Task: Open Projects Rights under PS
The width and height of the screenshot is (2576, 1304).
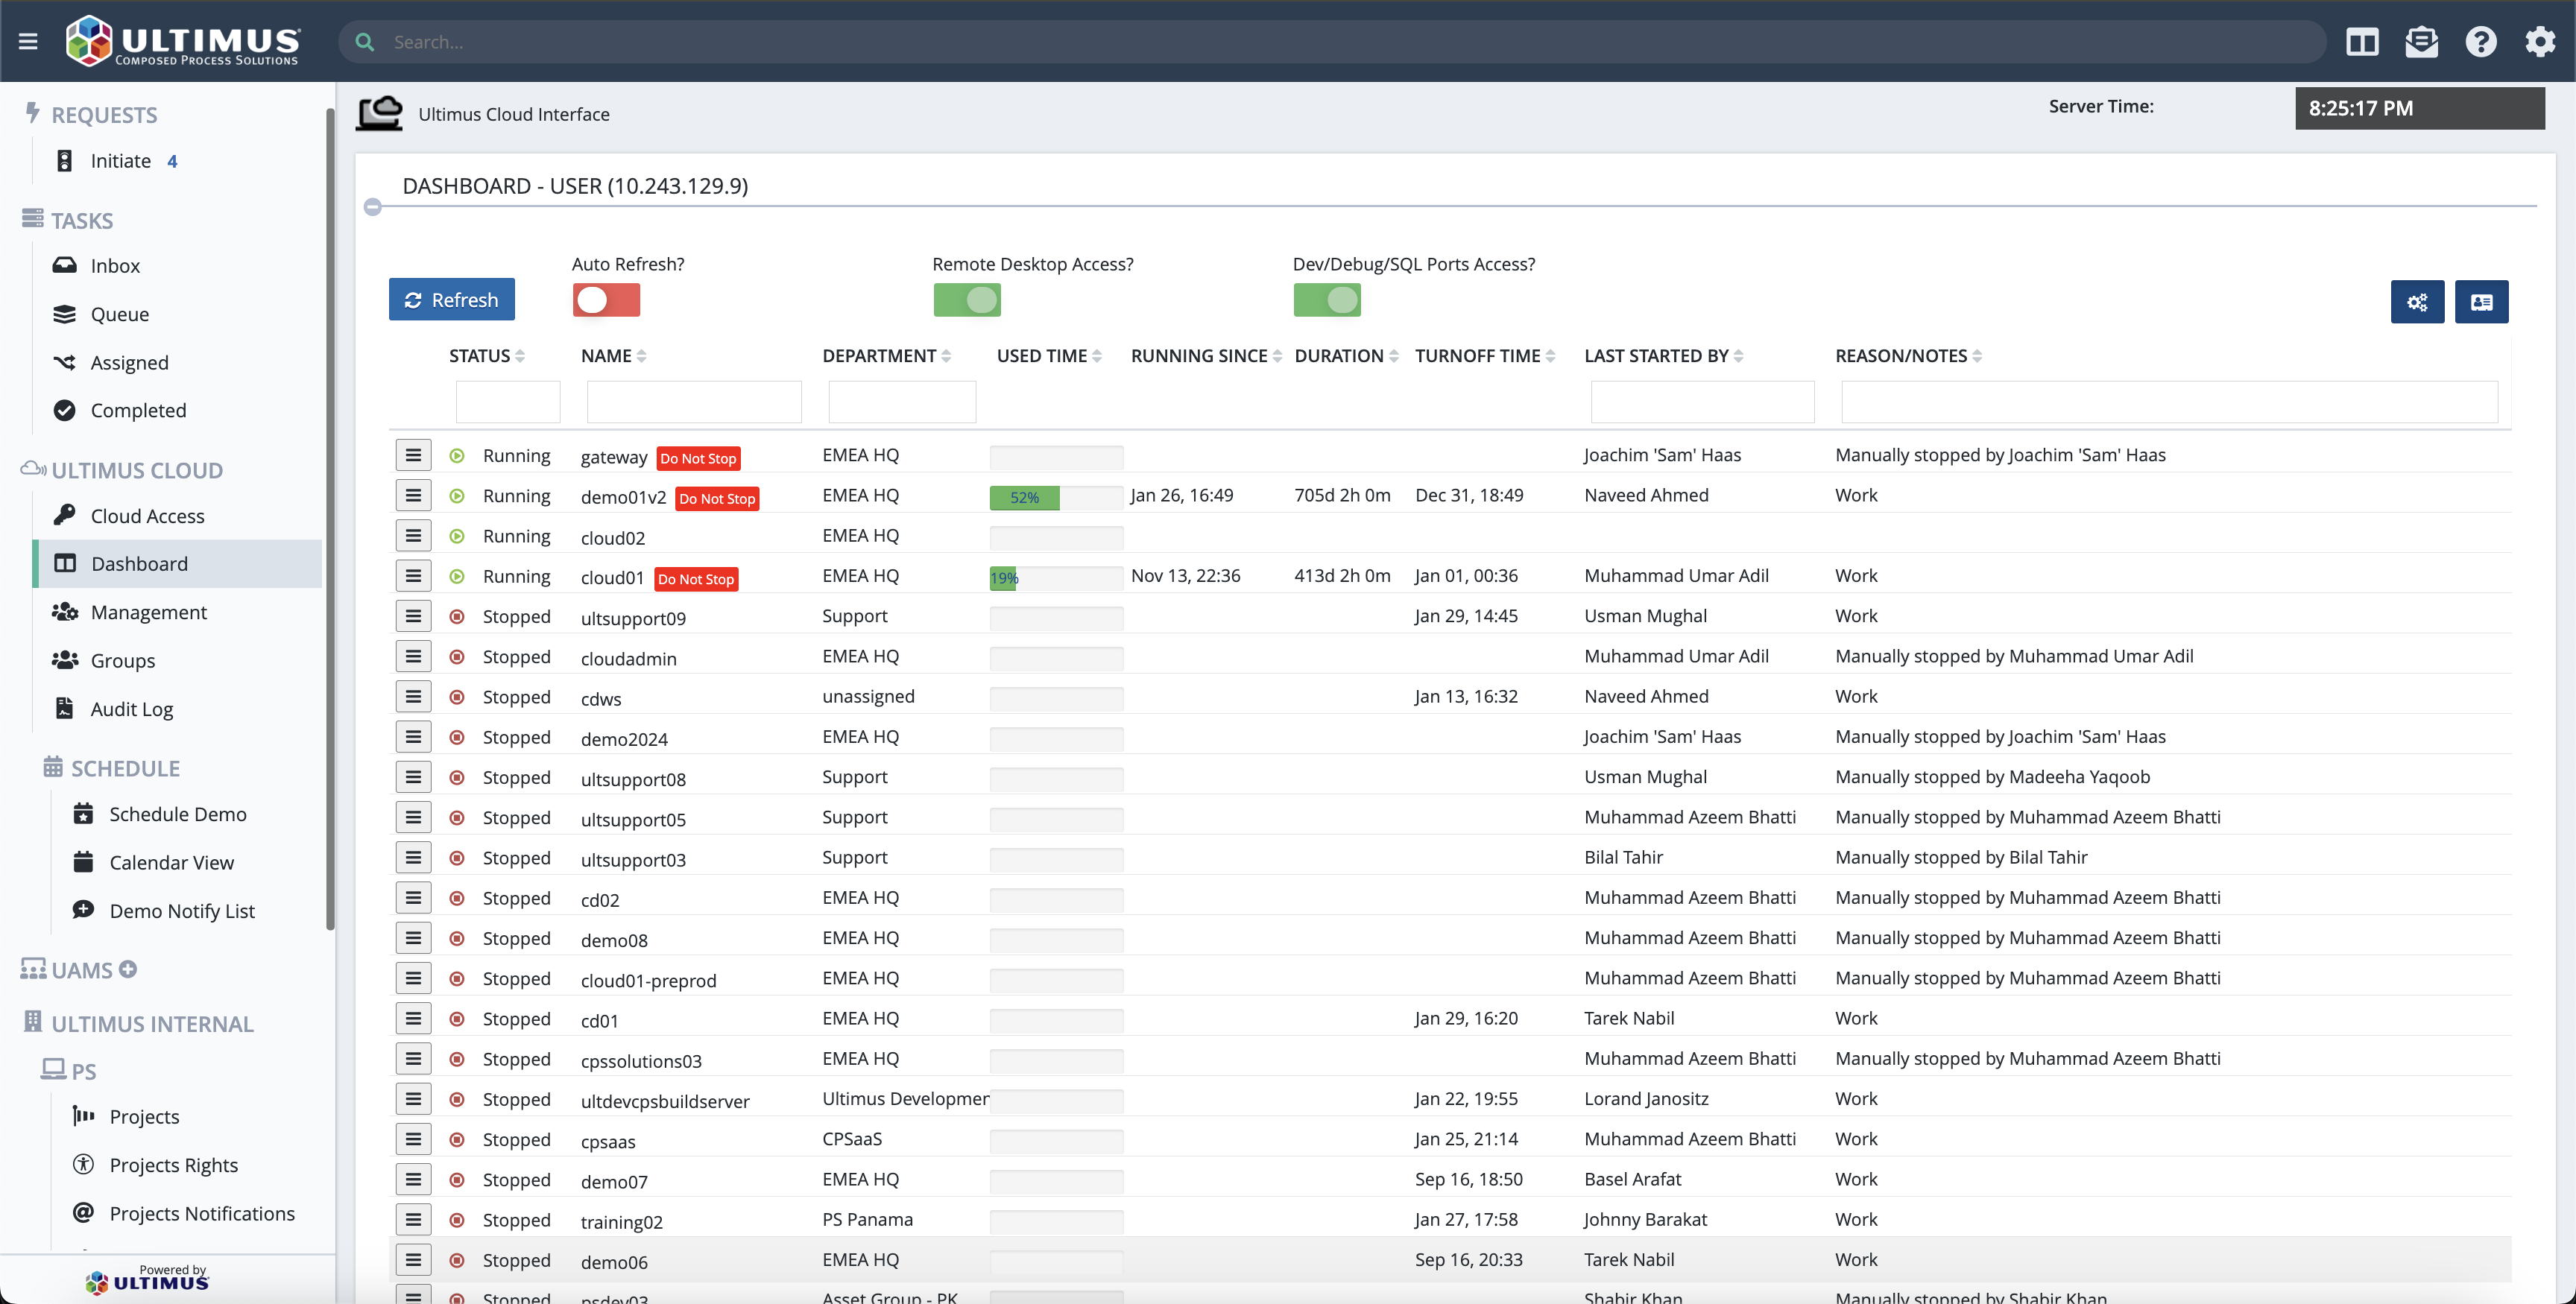Action: click(x=173, y=1165)
